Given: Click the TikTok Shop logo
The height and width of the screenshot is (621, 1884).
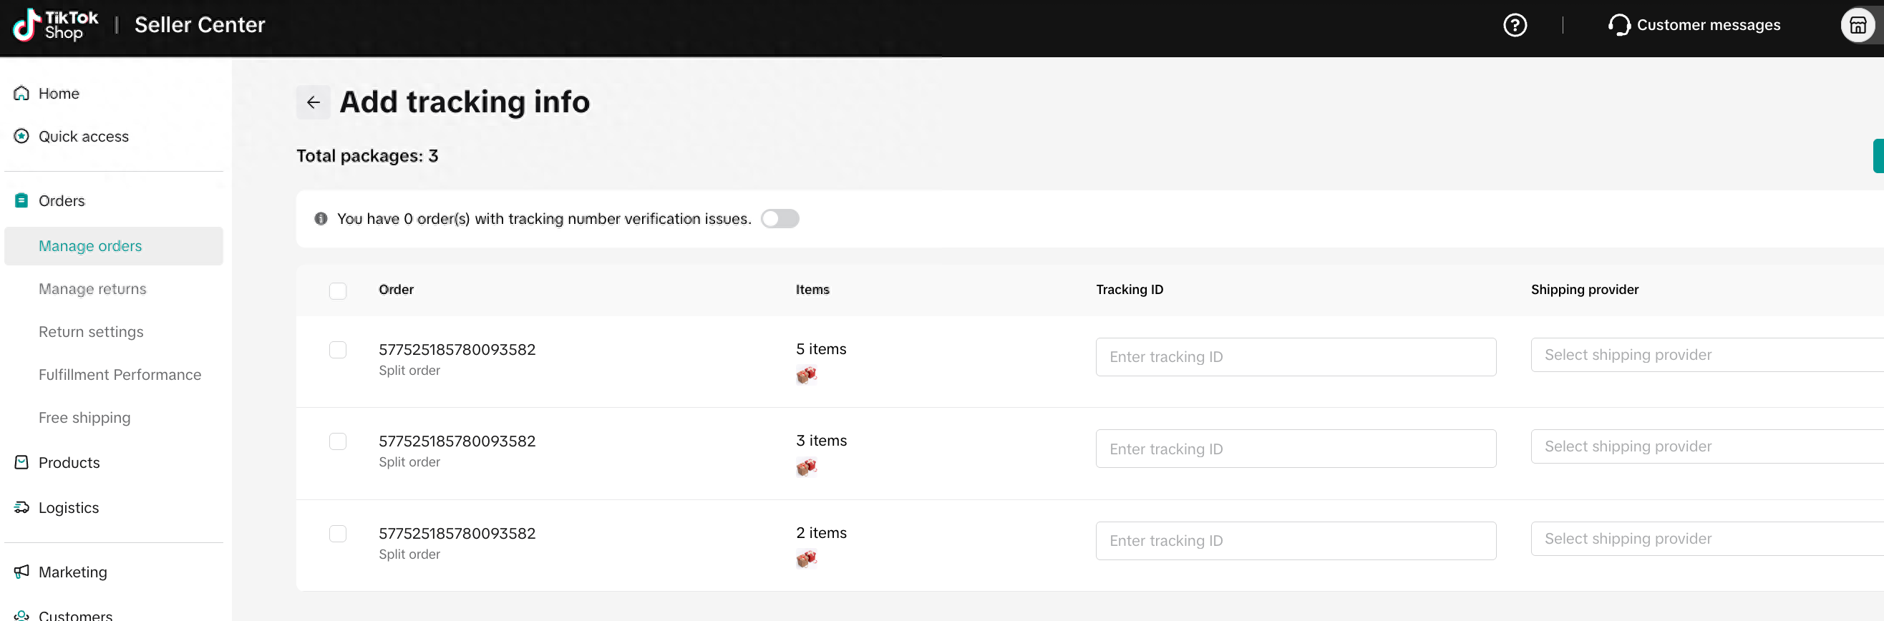Looking at the screenshot, I should (55, 26).
